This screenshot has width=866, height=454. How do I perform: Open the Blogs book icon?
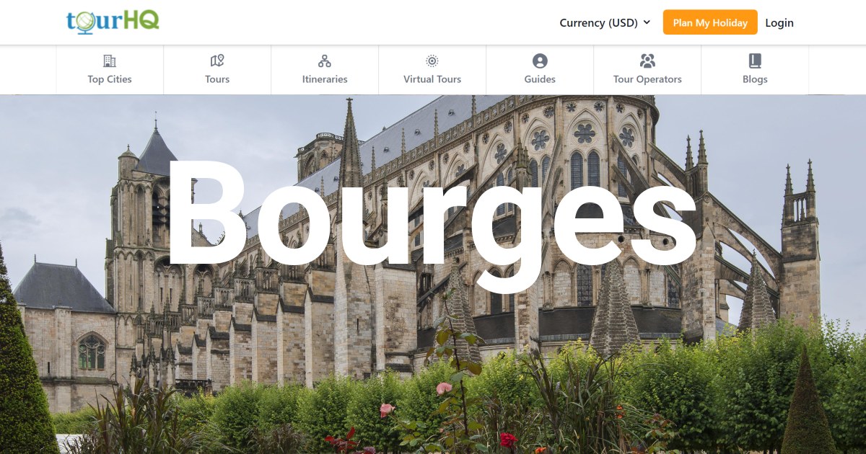[x=754, y=61]
